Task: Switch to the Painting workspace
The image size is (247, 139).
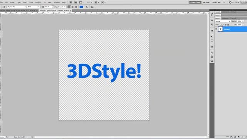Action: [217, 2]
